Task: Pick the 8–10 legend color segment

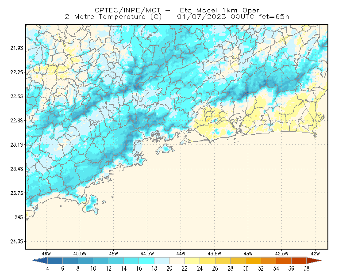Action: click(x=85, y=261)
